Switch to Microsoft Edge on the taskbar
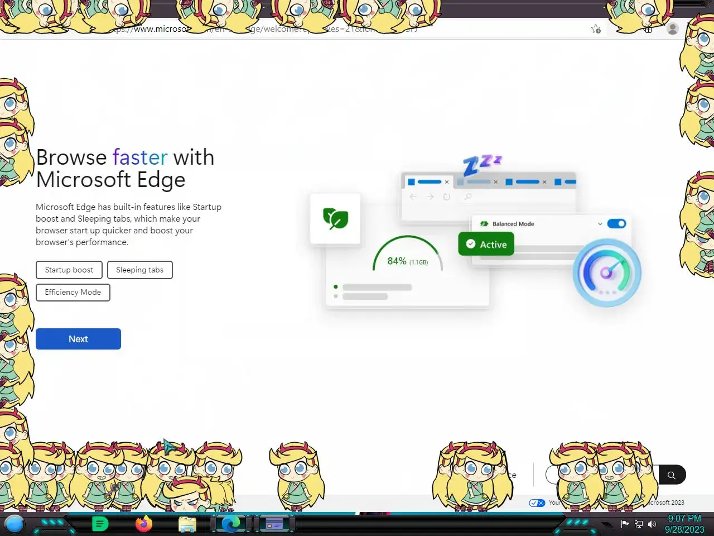The image size is (714, 536). (x=230, y=524)
